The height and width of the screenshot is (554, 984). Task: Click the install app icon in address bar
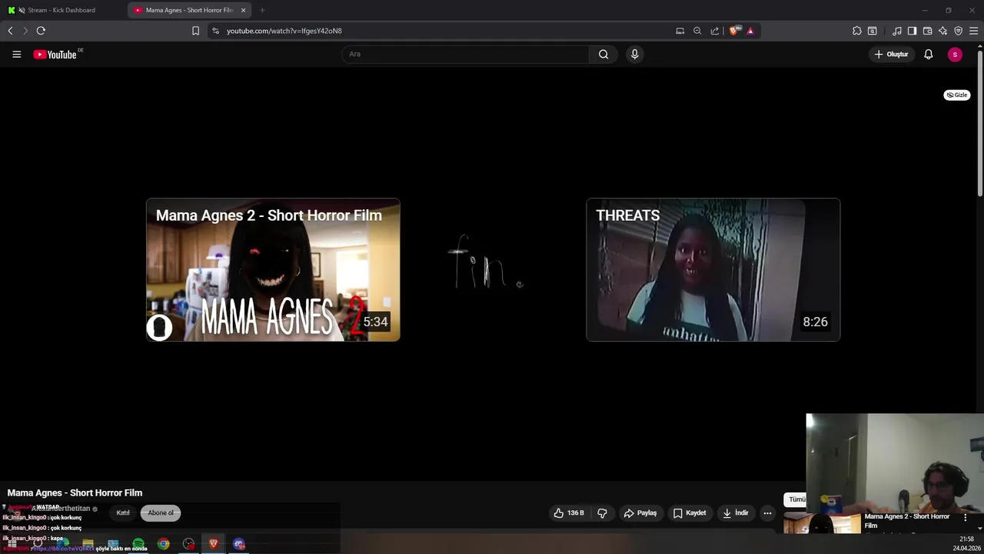680,31
